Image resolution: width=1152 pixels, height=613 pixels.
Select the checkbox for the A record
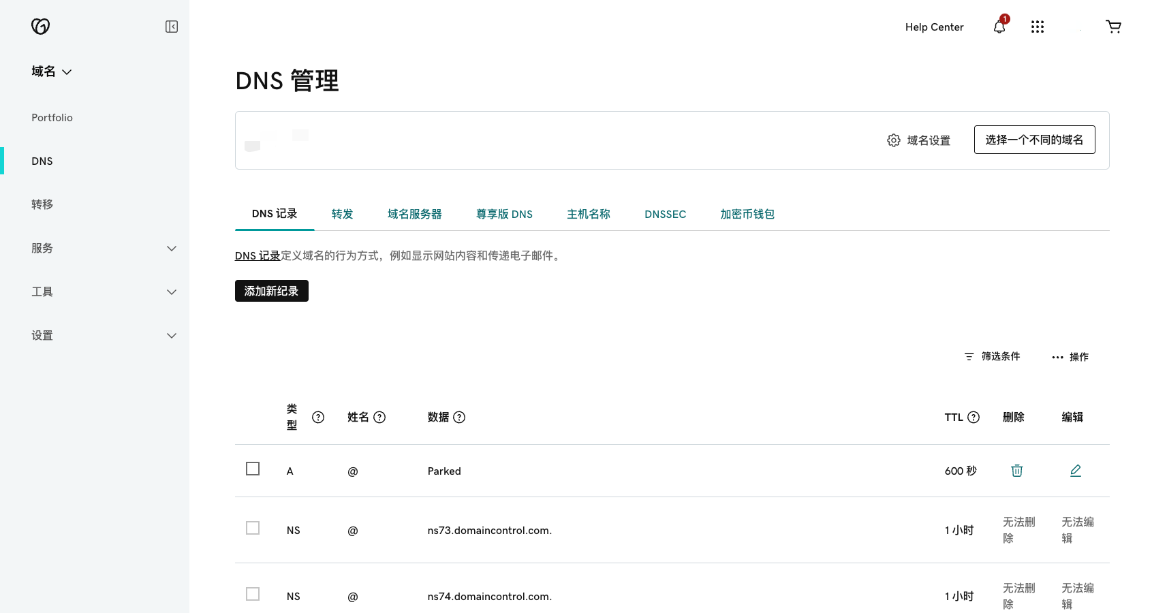click(253, 469)
